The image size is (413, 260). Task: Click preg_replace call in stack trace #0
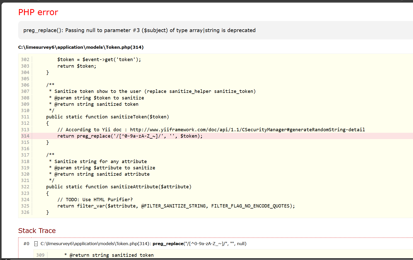point(168,244)
